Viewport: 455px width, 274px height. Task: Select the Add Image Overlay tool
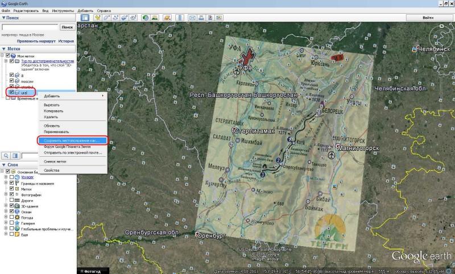click(124, 18)
